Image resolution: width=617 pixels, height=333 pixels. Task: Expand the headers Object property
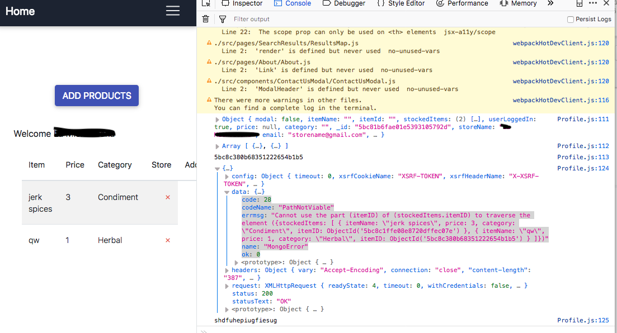click(227, 270)
